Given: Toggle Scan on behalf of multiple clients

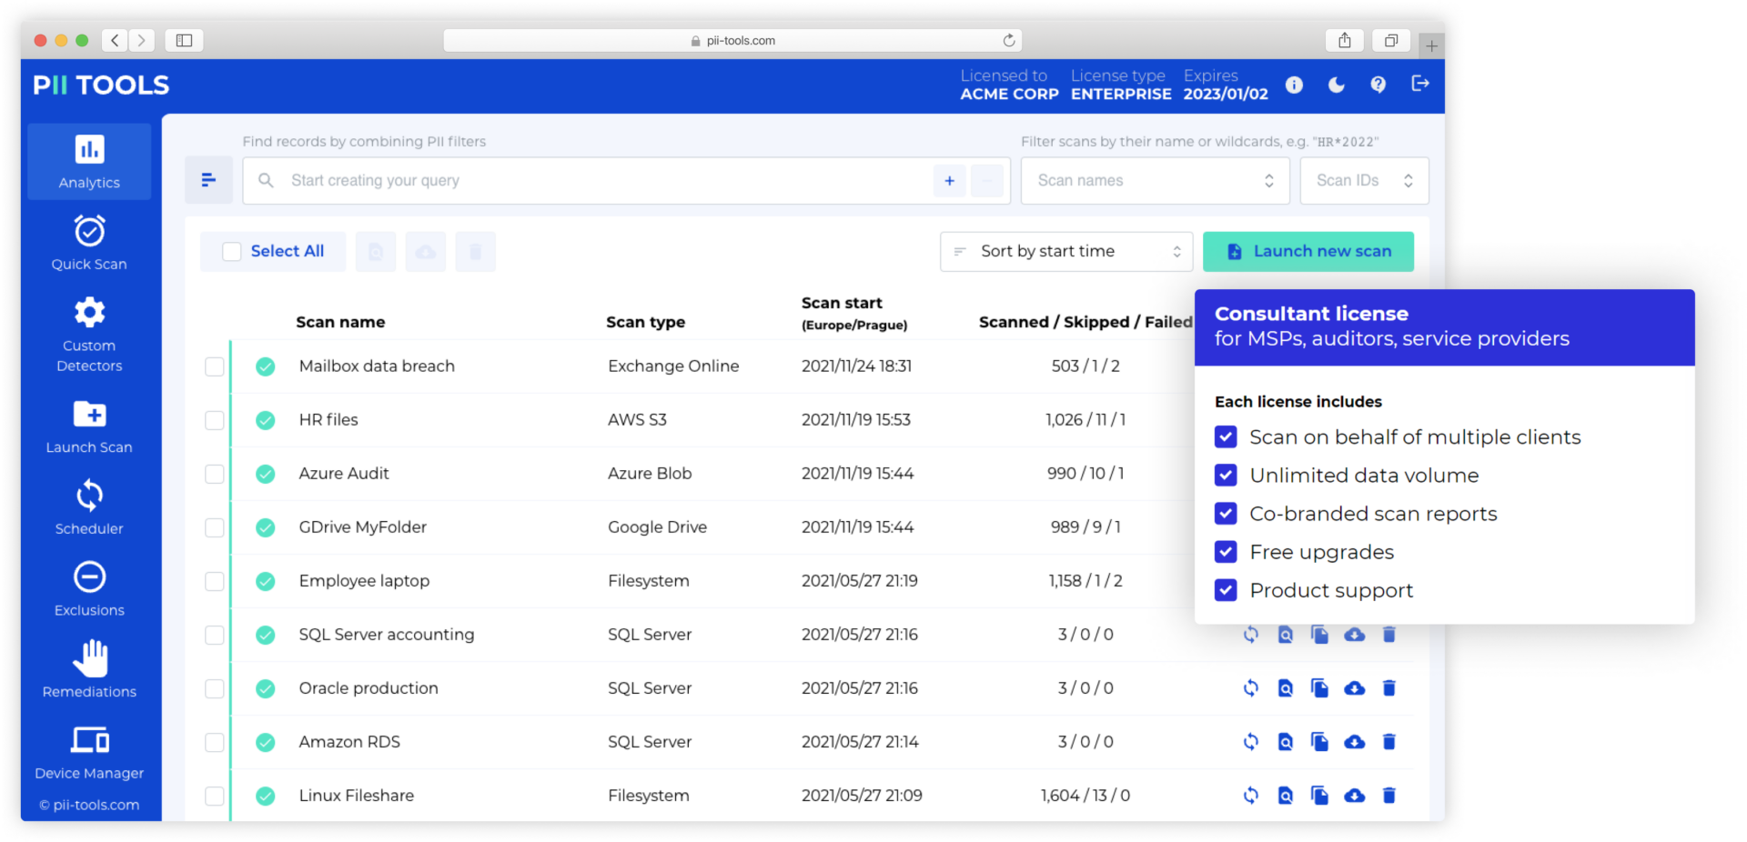Looking at the screenshot, I should 1226,437.
